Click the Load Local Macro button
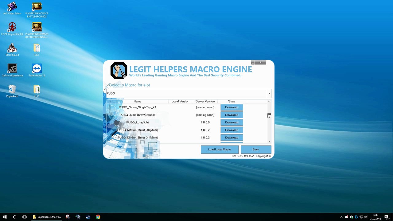Screen dimensions: 393x221 click(x=220, y=149)
